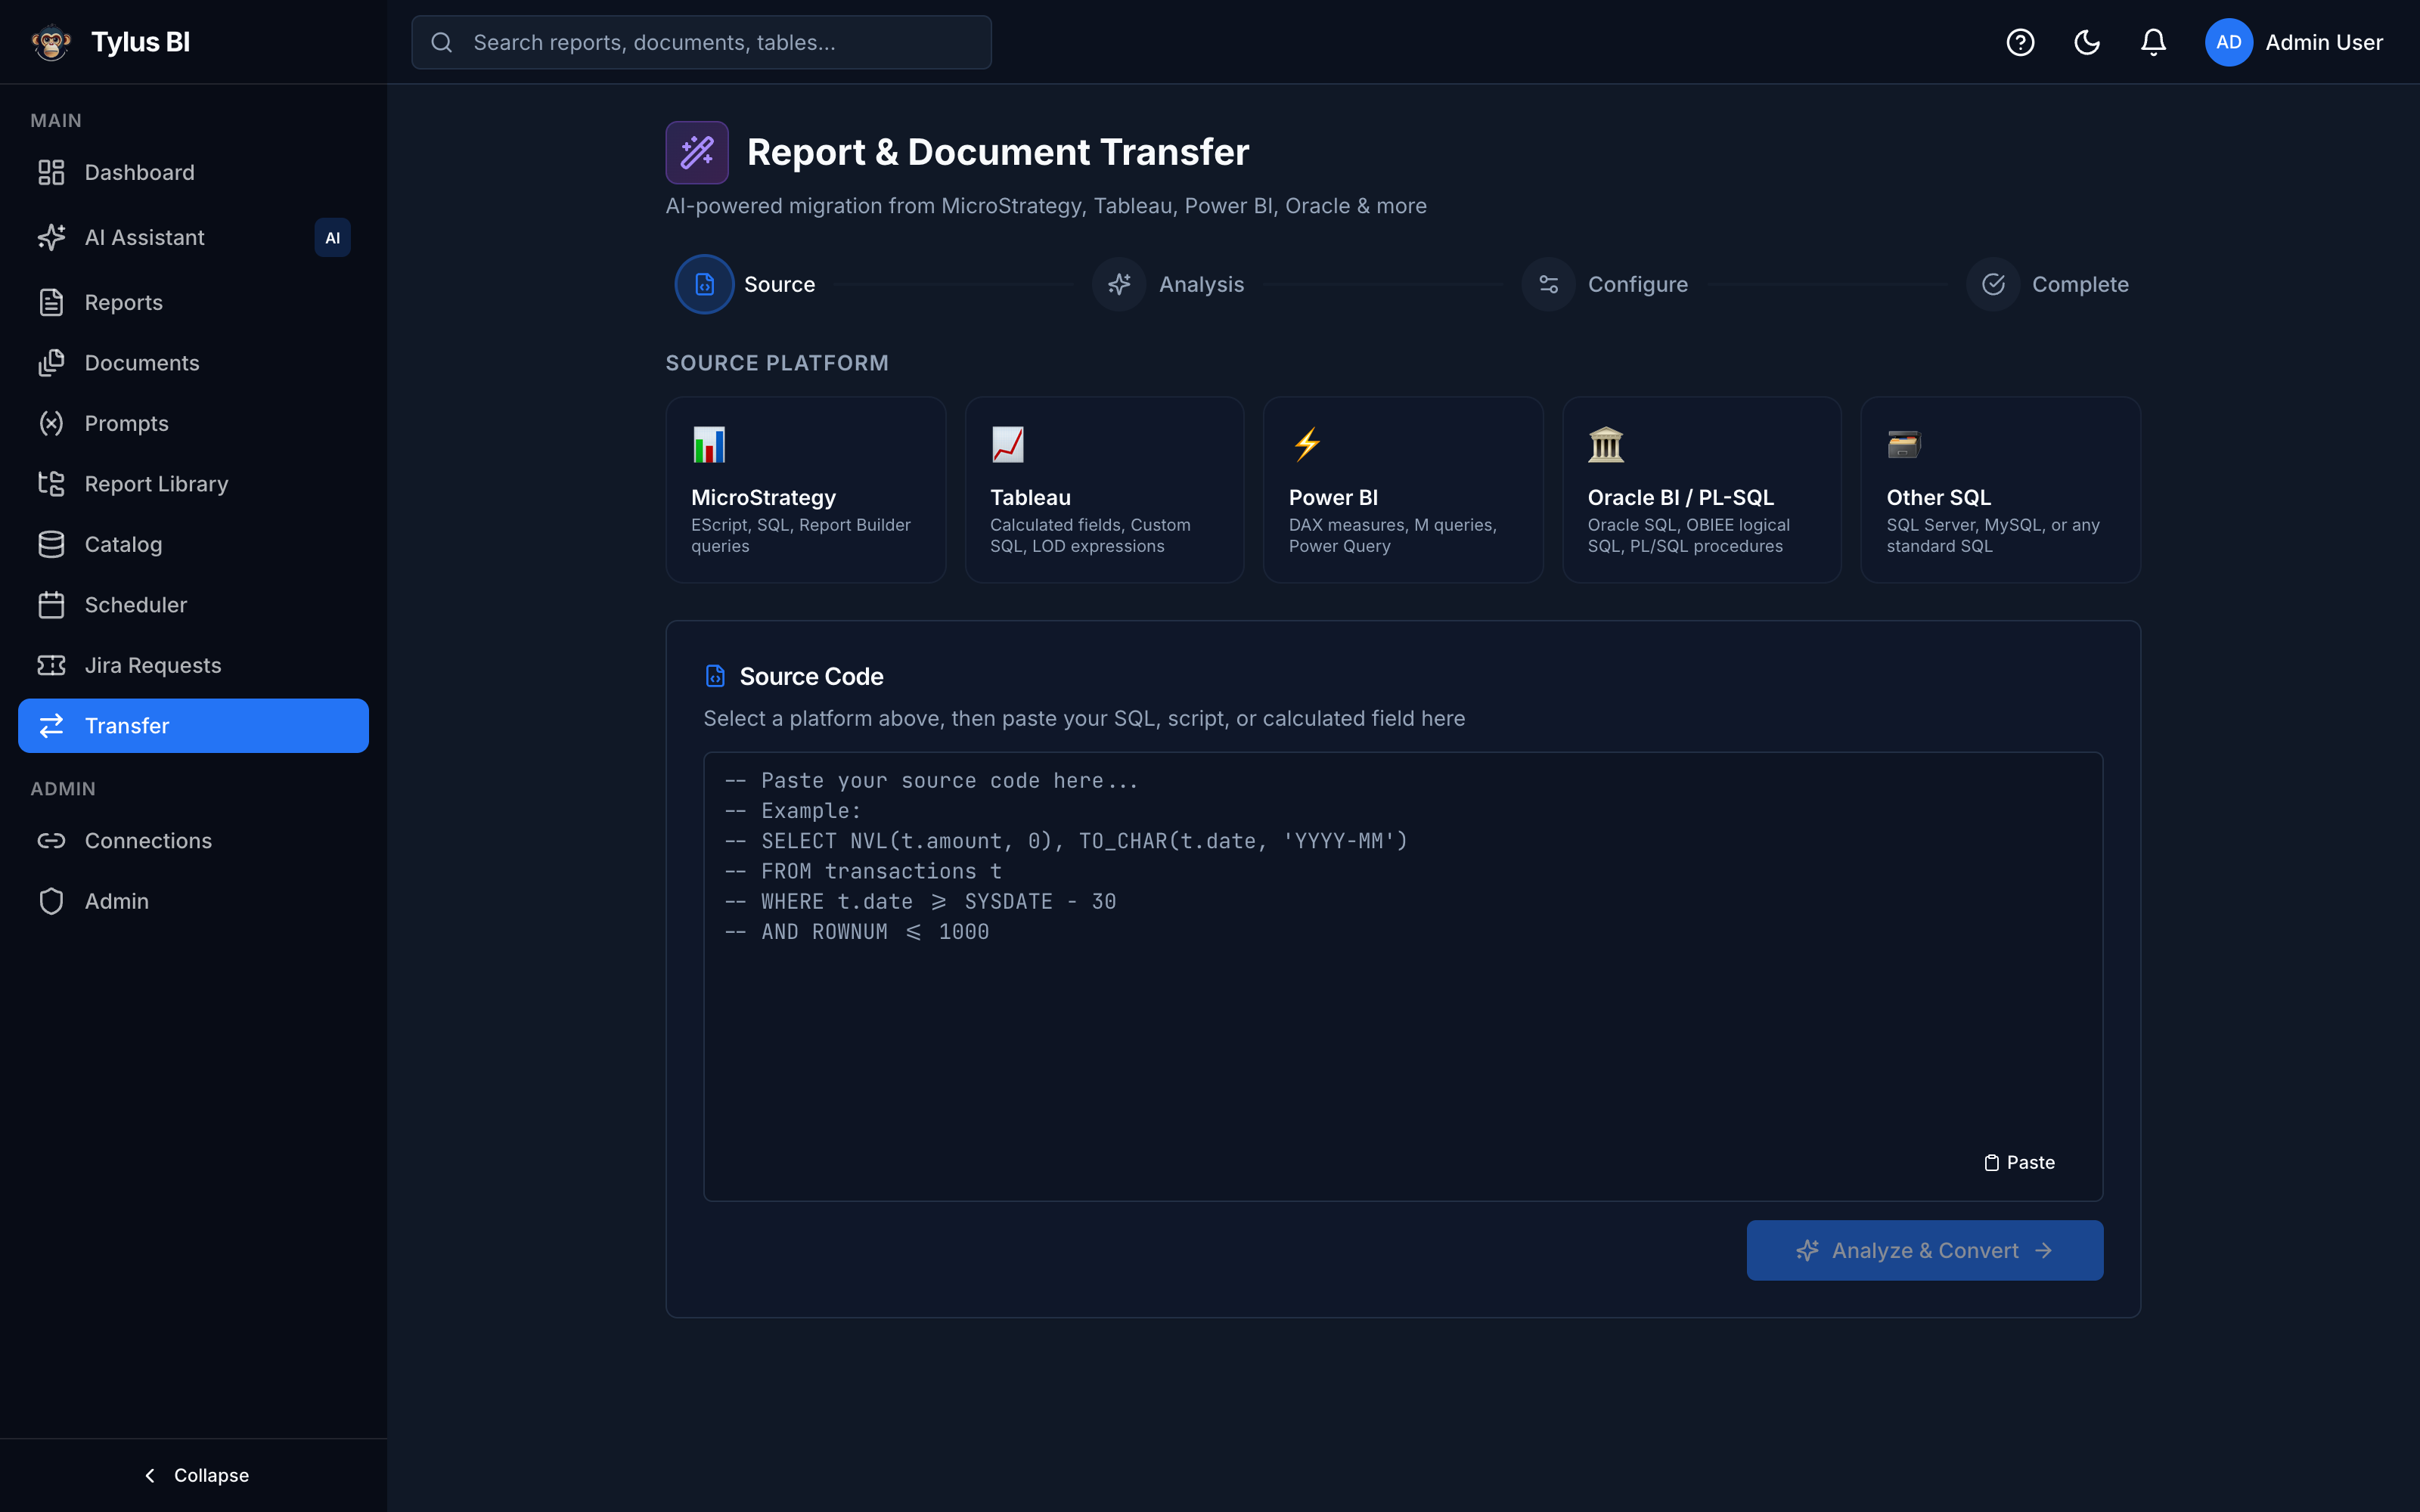
Task: Open Report Library in the sidebar
Action: tap(193, 484)
